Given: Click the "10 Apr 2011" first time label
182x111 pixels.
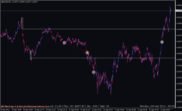Looking at the screenshot, I should pyautogui.click(x=5, y=110).
